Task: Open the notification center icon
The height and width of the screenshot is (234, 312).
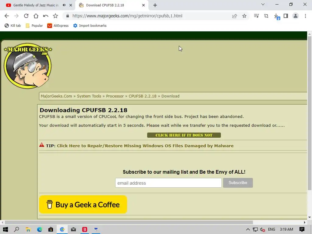Action: tap(302, 229)
